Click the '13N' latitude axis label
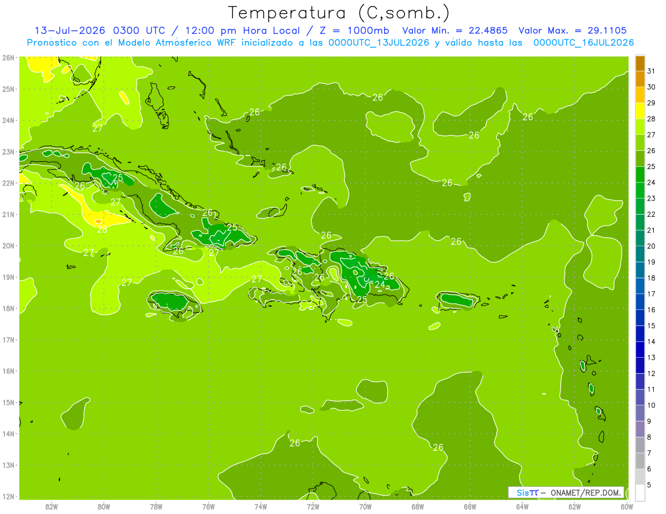 pos(8,465)
